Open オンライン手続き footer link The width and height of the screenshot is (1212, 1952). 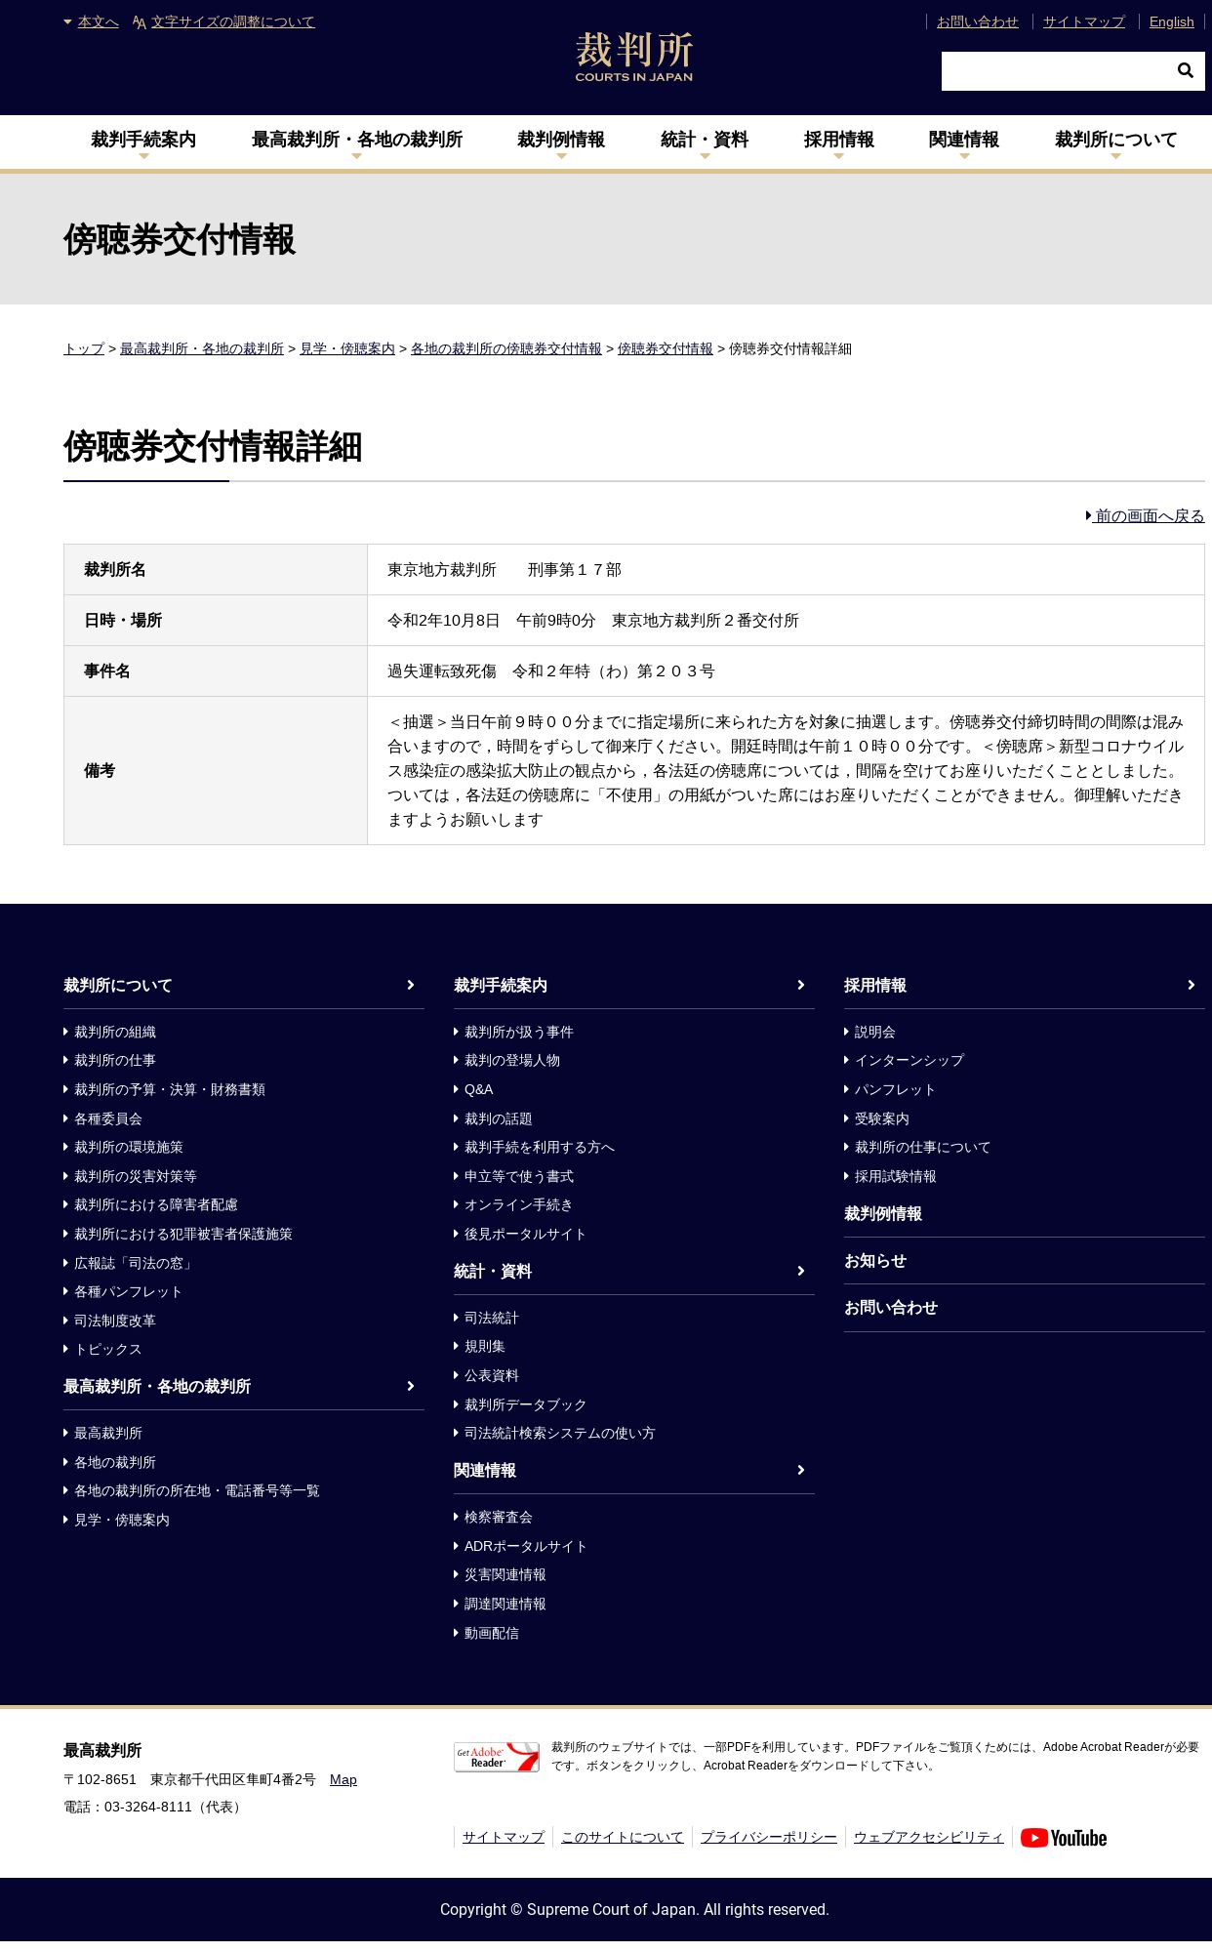(519, 1204)
